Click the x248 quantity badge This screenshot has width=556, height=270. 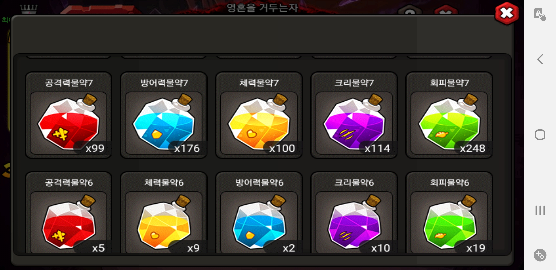[x=473, y=148]
